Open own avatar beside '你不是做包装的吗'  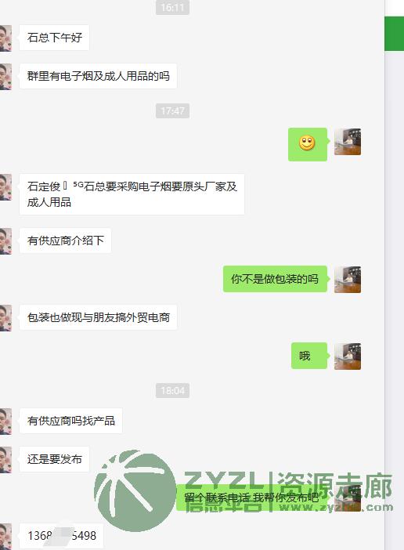[x=348, y=280]
